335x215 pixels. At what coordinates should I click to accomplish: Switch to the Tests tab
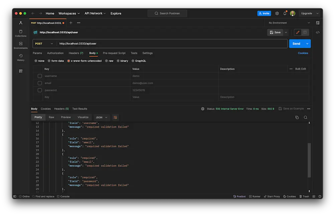point(134,53)
